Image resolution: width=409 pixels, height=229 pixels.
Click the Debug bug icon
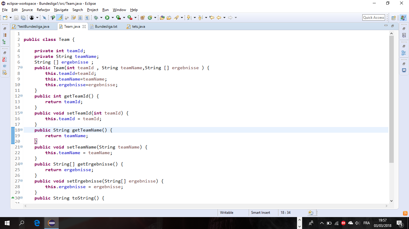click(96, 18)
